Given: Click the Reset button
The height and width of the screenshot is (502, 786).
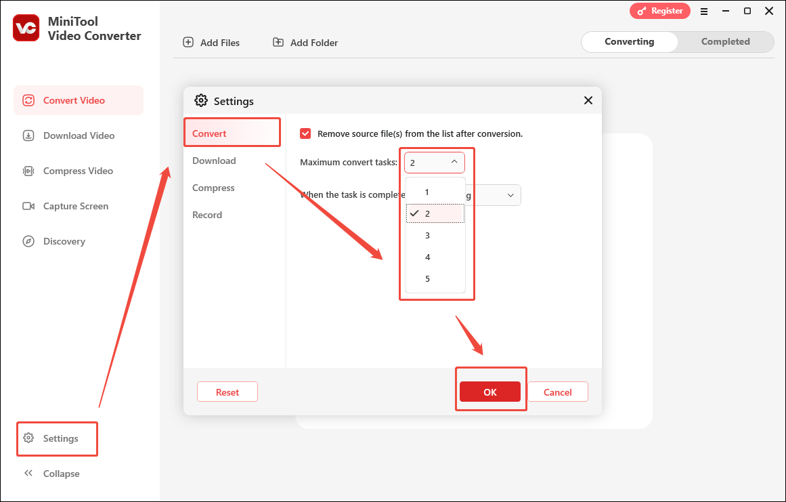Looking at the screenshot, I should [x=227, y=392].
